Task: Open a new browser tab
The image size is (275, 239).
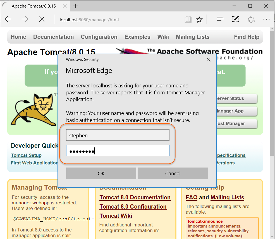Action: coord(75,6)
